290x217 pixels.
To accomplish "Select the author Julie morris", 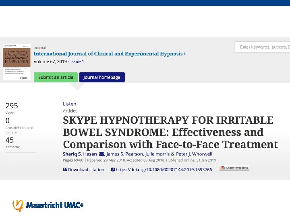I will click(x=157, y=154).
